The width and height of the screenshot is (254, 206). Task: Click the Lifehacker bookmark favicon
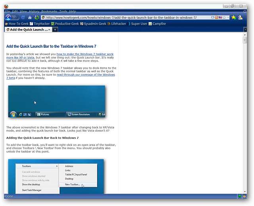109,24
